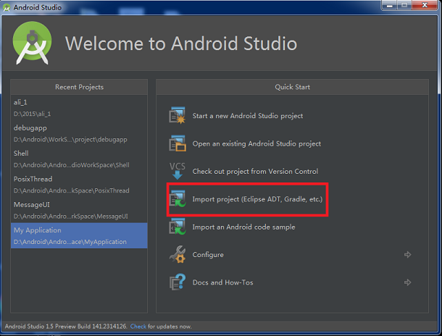Maximize the Android Studio window
The width and height of the screenshot is (442, 336).
click(x=404, y=5)
